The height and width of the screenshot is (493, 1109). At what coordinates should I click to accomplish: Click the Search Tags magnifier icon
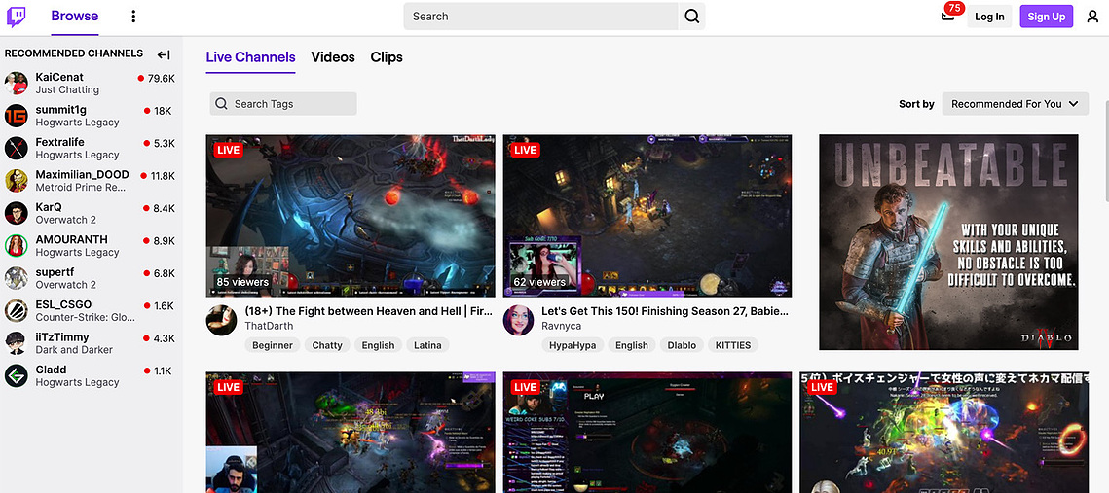coord(221,104)
